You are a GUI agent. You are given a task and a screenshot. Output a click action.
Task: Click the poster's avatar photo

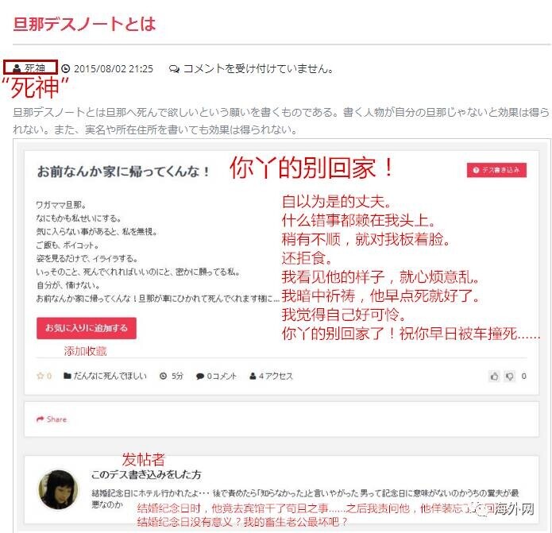point(59,489)
